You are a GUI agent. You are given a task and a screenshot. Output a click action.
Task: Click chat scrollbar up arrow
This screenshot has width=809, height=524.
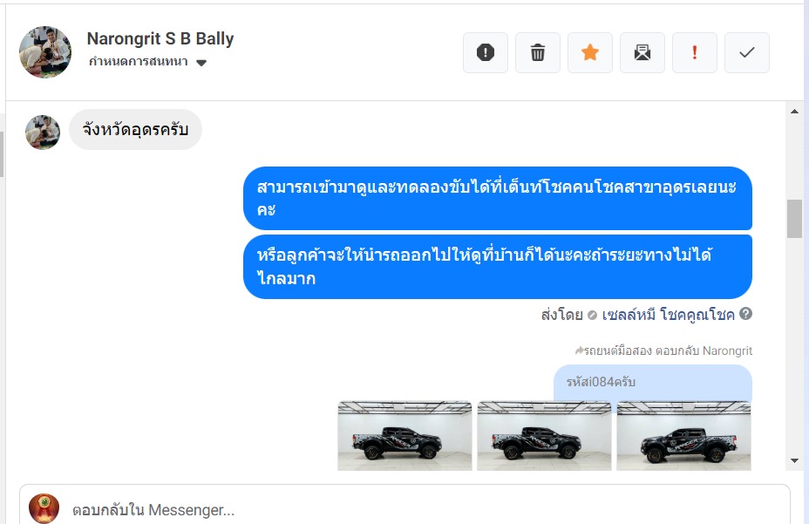coord(794,111)
